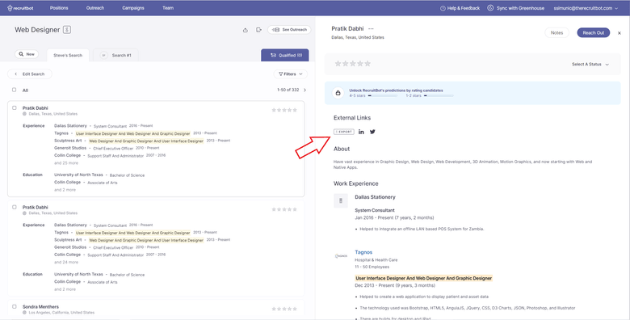Go to next page of 332 results

pos(304,90)
